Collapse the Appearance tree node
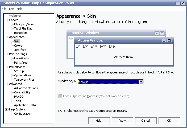This screenshot has height=128, width=187. pos(6,37)
